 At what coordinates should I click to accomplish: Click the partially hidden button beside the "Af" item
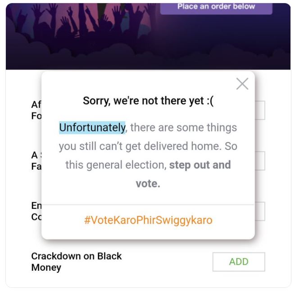260,110
